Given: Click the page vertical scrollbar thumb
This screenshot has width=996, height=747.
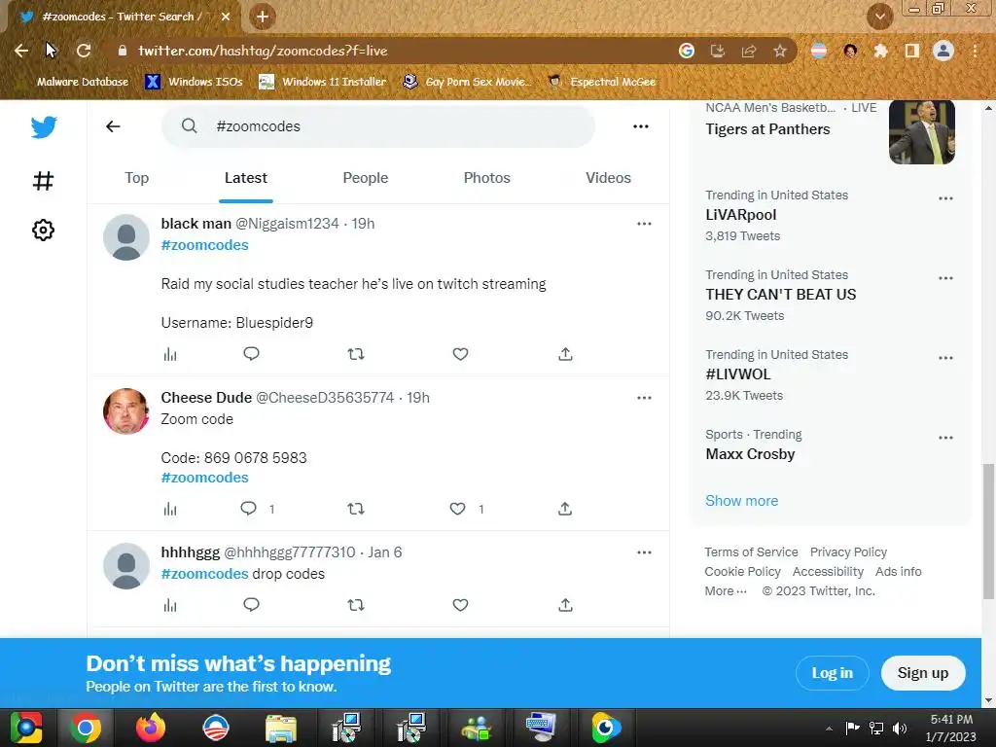Looking at the screenshot, I should coord(988,531).
